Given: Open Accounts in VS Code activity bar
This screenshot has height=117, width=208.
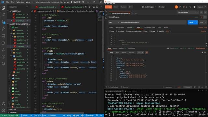Looking at the screenshot, I should click(3, 103).
